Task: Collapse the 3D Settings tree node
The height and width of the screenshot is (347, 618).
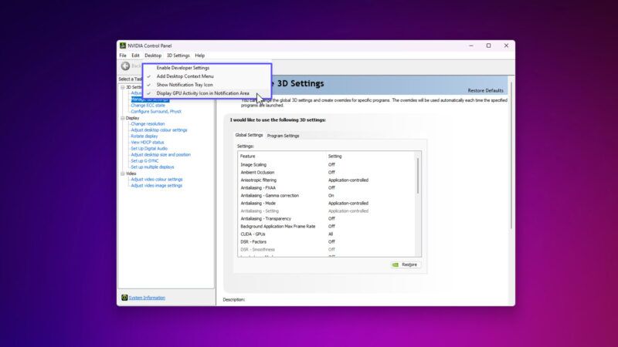Action: [x=121, y=87]
